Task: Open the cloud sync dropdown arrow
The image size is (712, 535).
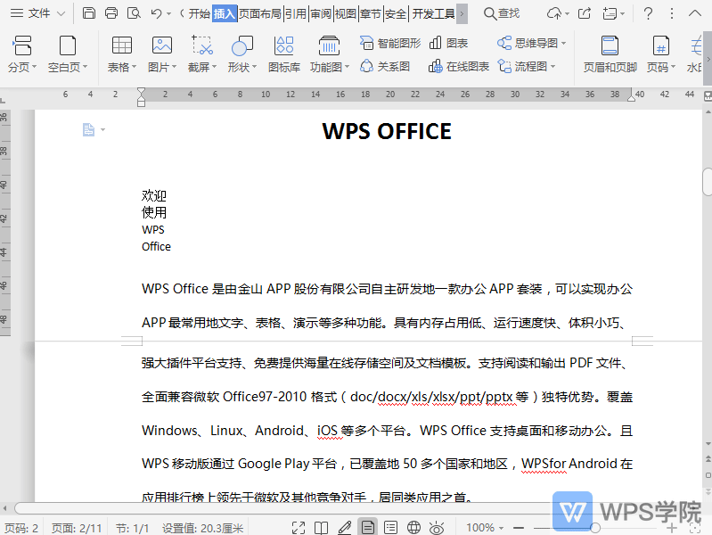Action: tap(567, 14)
